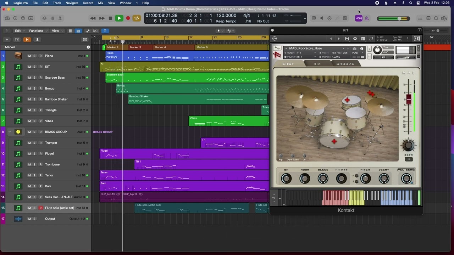Switch to grid view icon in tracks header
Viewport: 454px width, 255px height.
(x=71, y=31)
